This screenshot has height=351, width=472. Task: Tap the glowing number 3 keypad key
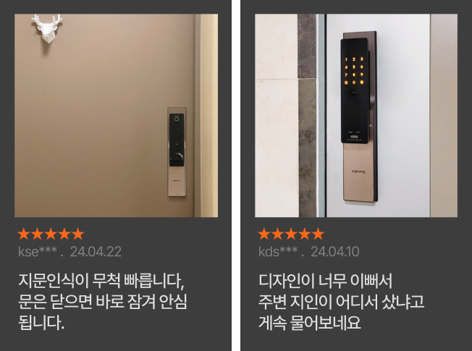[361, 59]
